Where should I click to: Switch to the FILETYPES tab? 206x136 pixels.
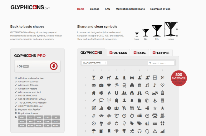tap(161, 53)
